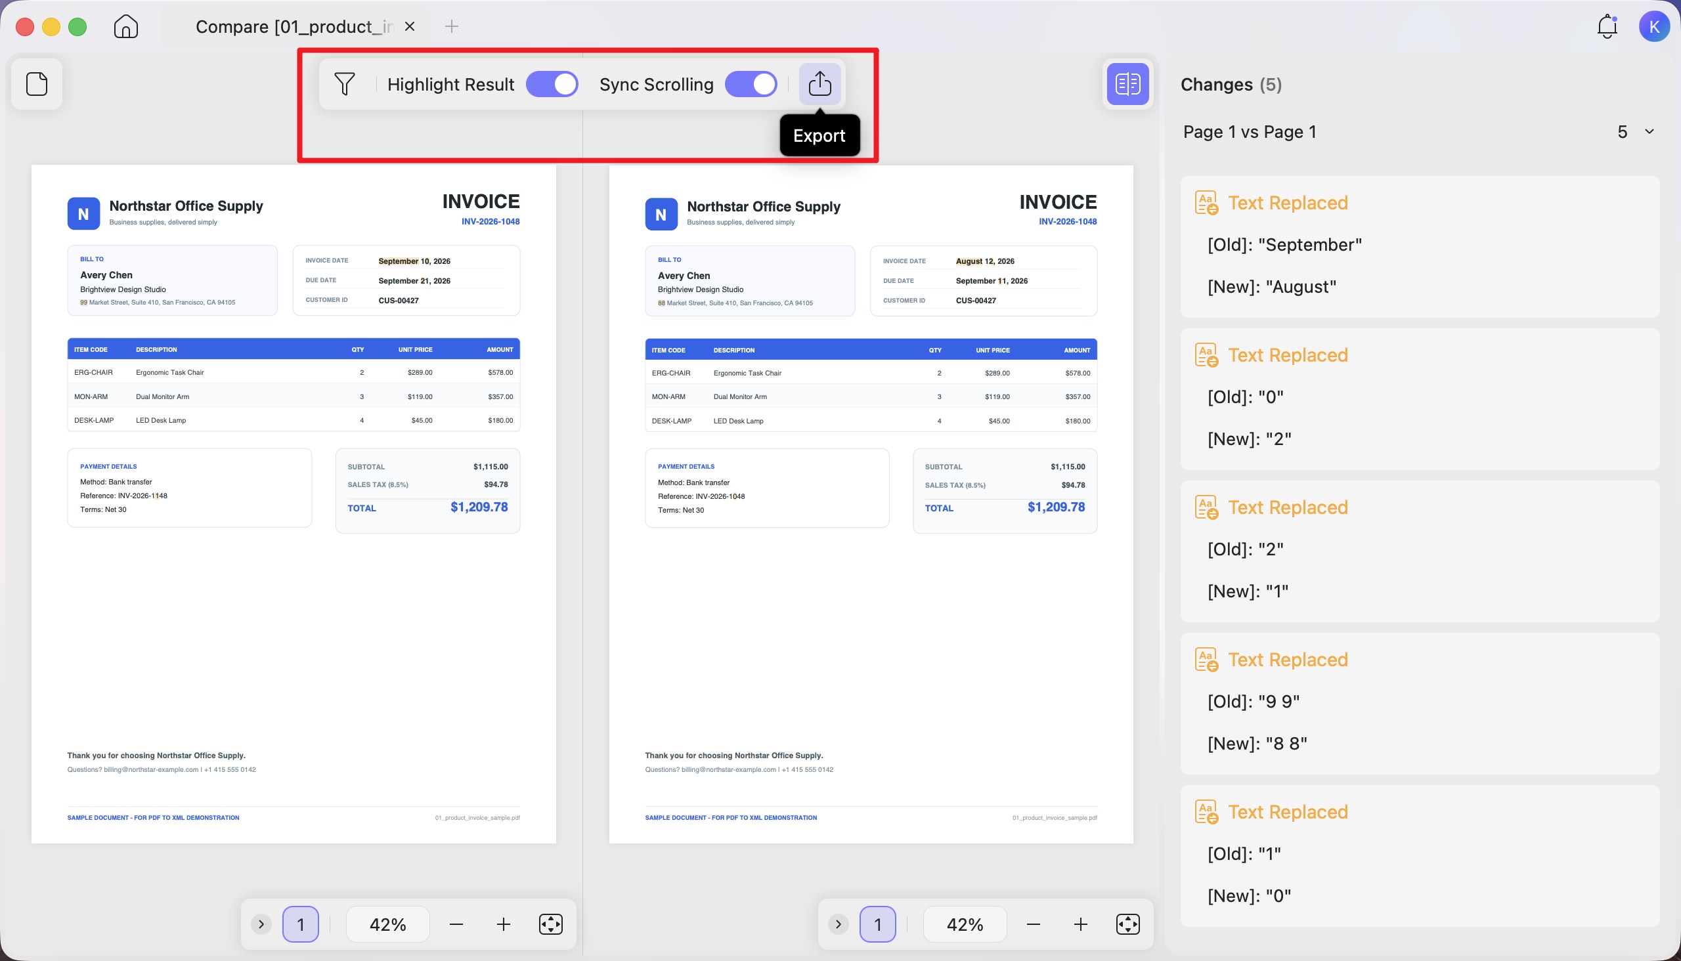
Task: Add a new tab with plus icon
Action: [452, 26]
